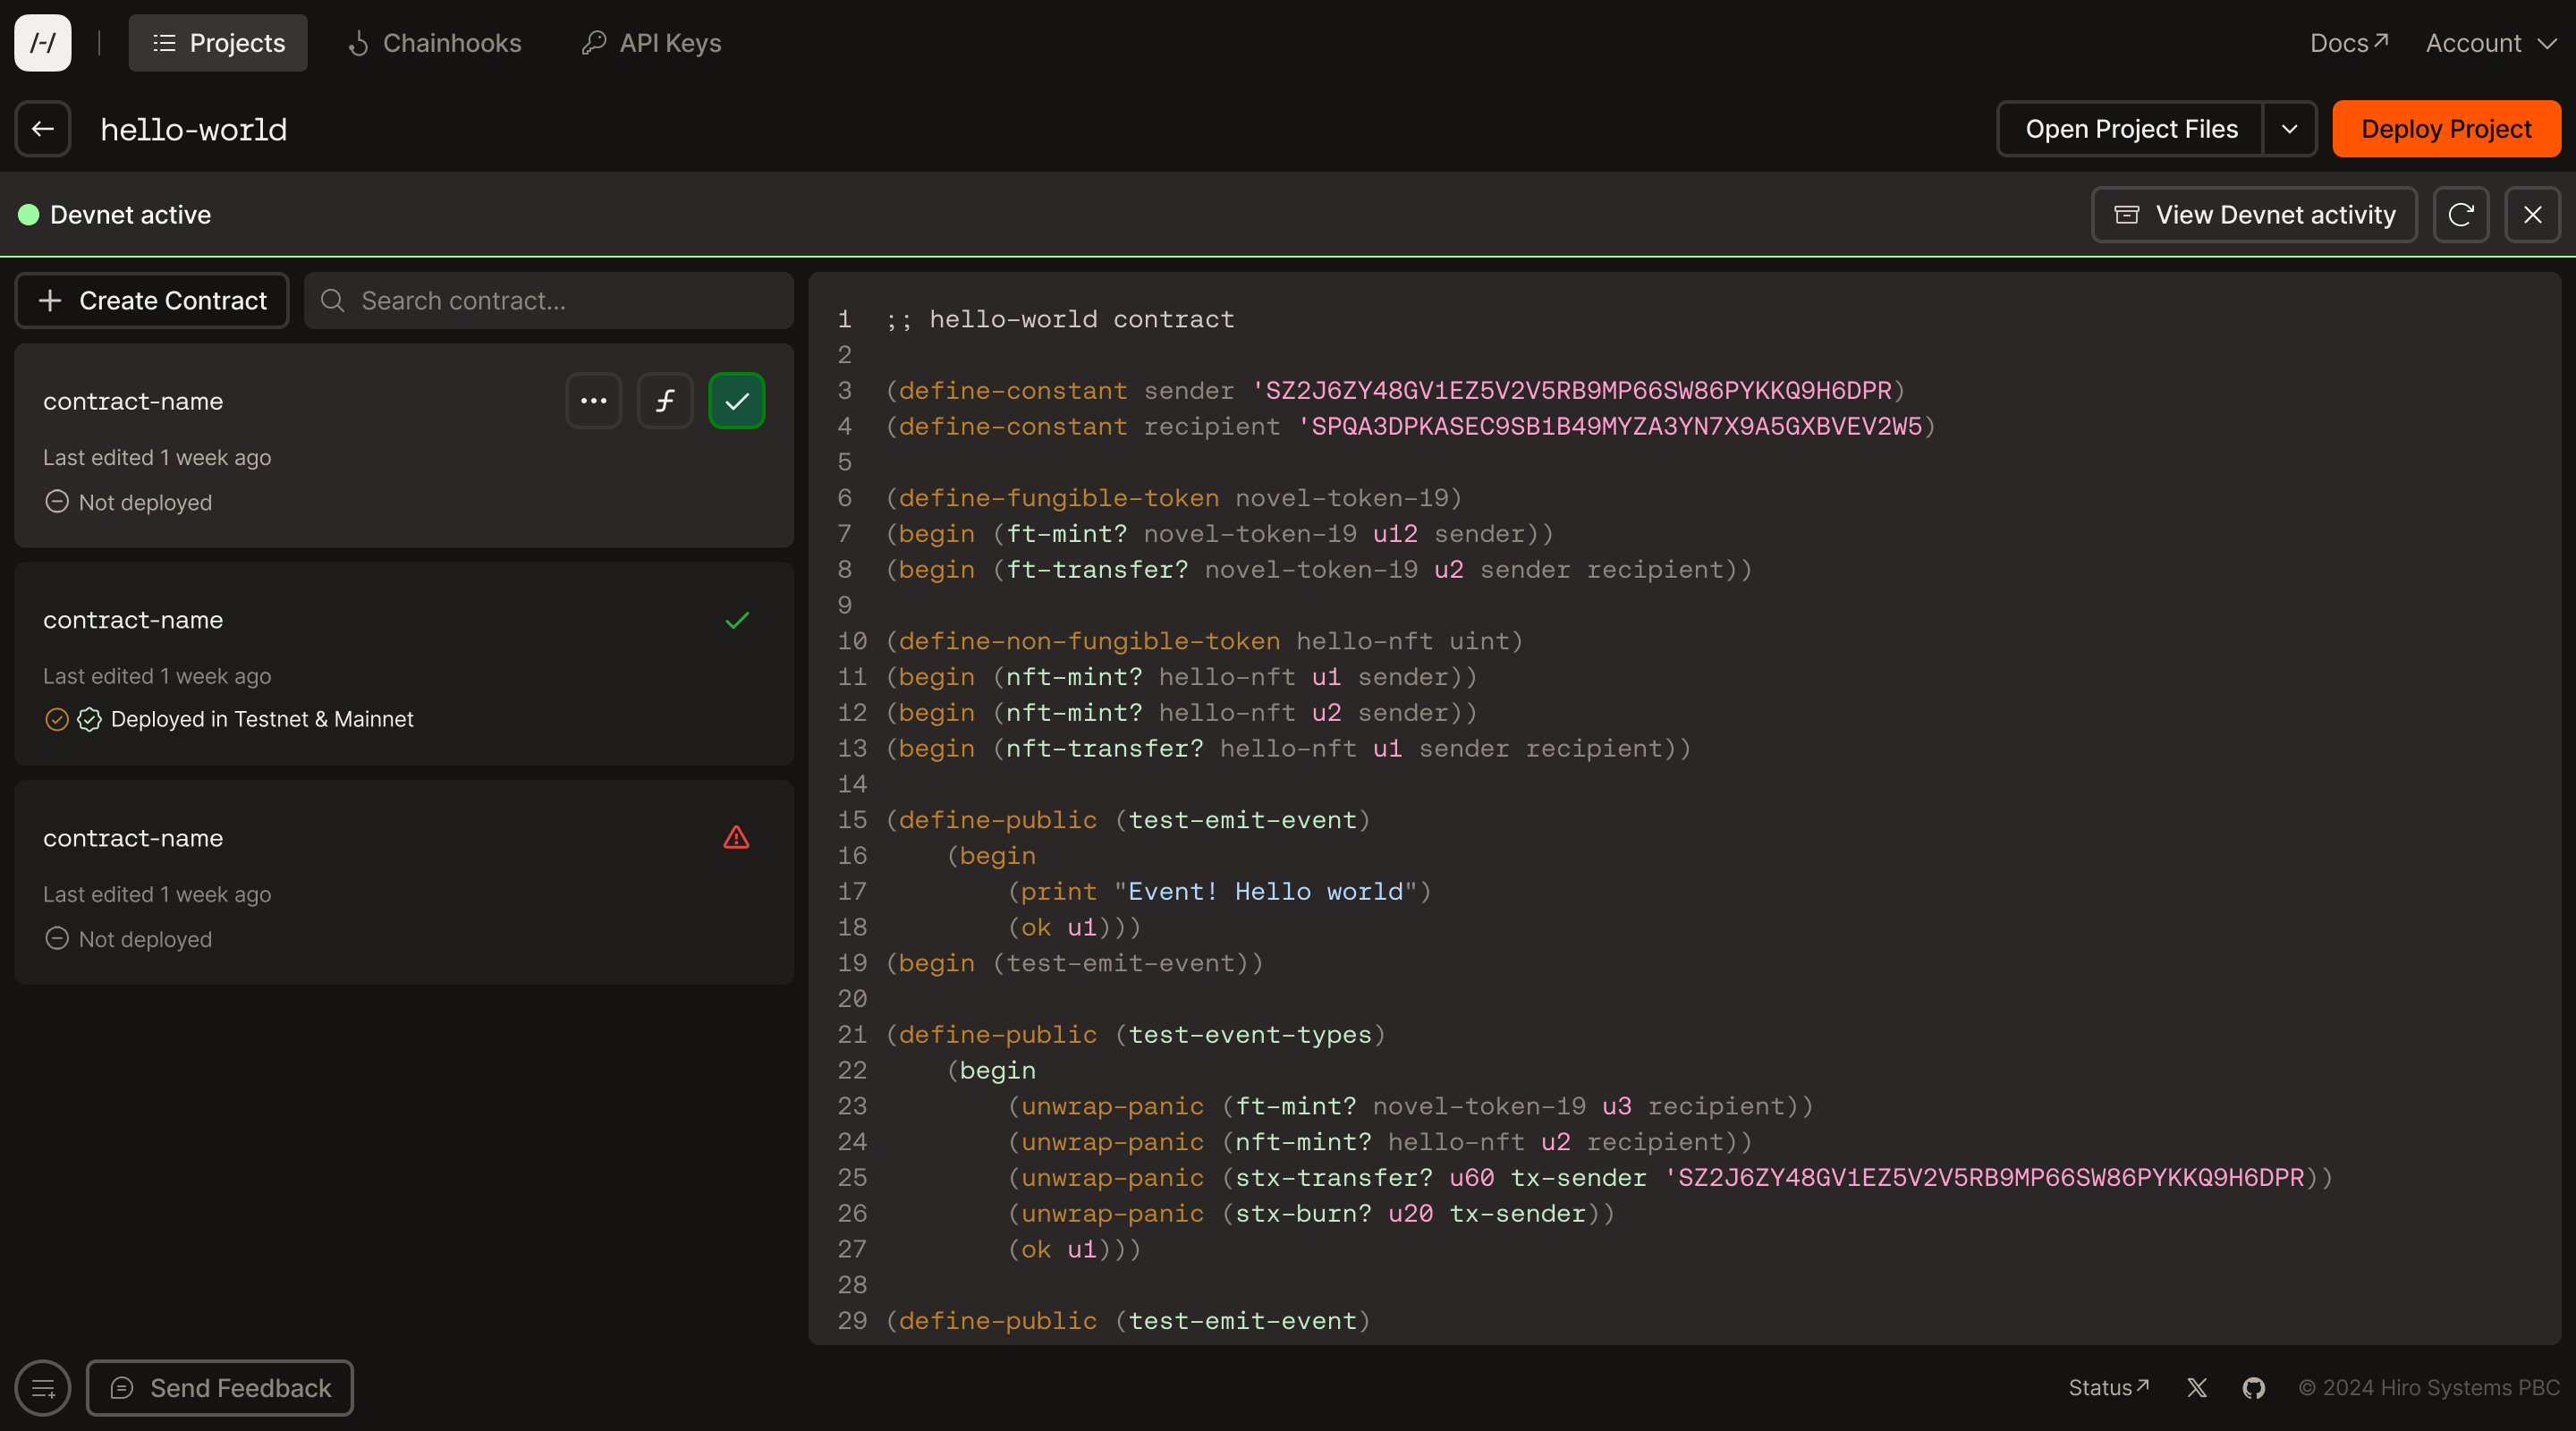Image resolution: width=2576 pixels, height=1431 pixels.
Task: Click the function icon on first contract
Action: click(x=665, y=401)
